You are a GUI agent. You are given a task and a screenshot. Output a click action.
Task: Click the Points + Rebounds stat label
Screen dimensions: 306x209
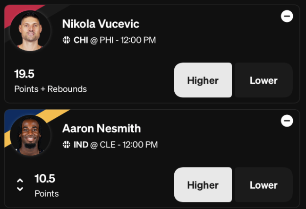[x=51, y=89]
